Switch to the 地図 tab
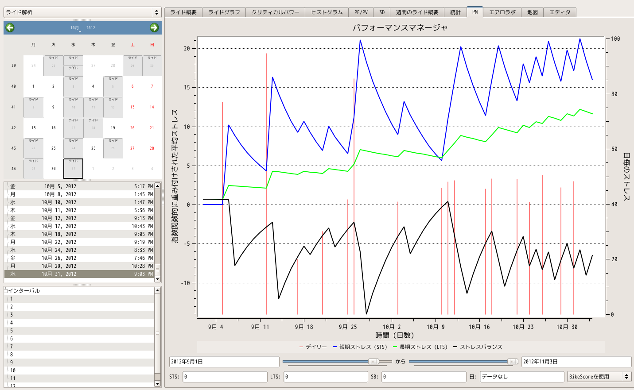Screen dimensions: 634x390 pos(533,12)
